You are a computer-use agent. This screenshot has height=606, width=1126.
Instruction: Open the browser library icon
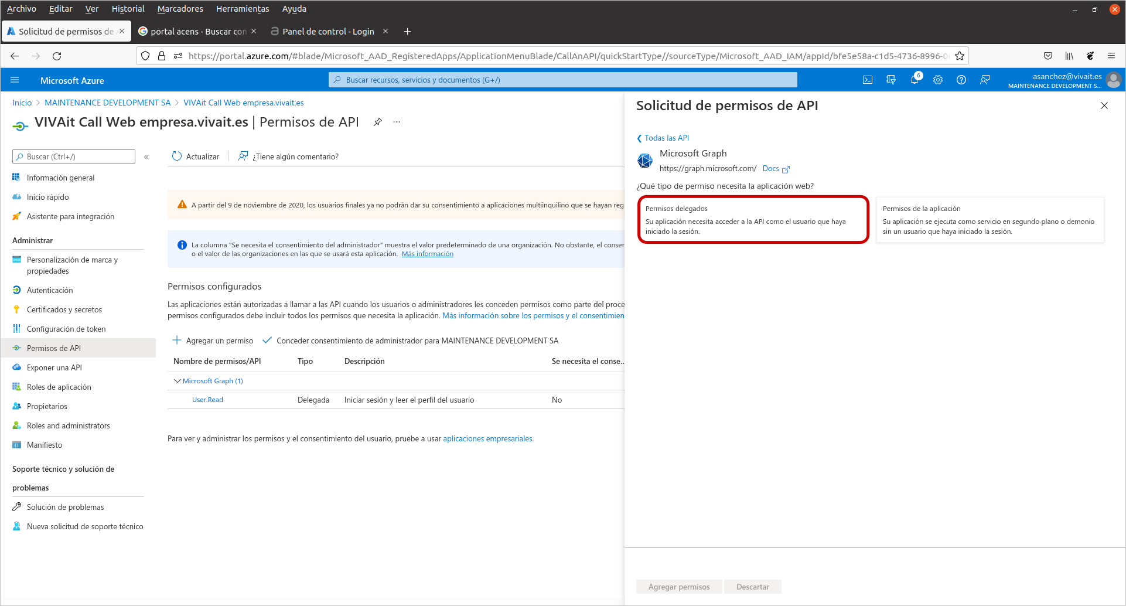(x=1069, y=56)
